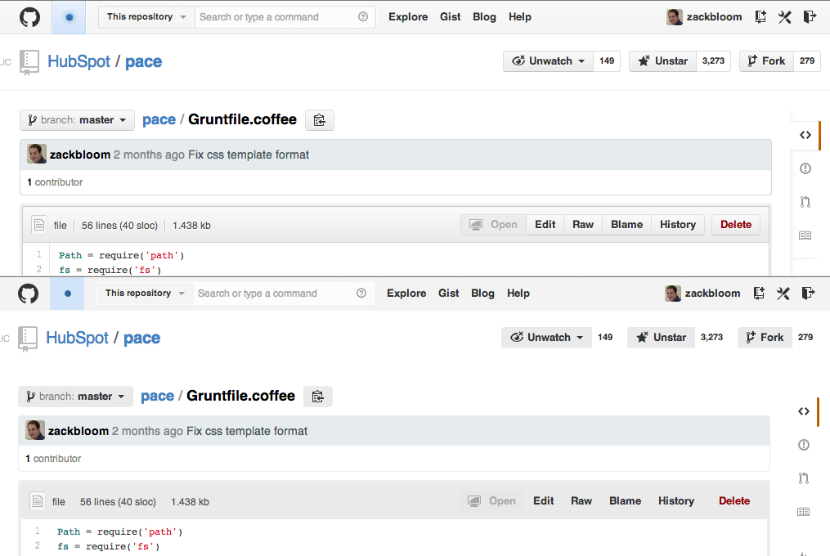830x556 pixels.
Task: Toggle Unstar button in upper screenshot
Action: (x=662, y=61)
